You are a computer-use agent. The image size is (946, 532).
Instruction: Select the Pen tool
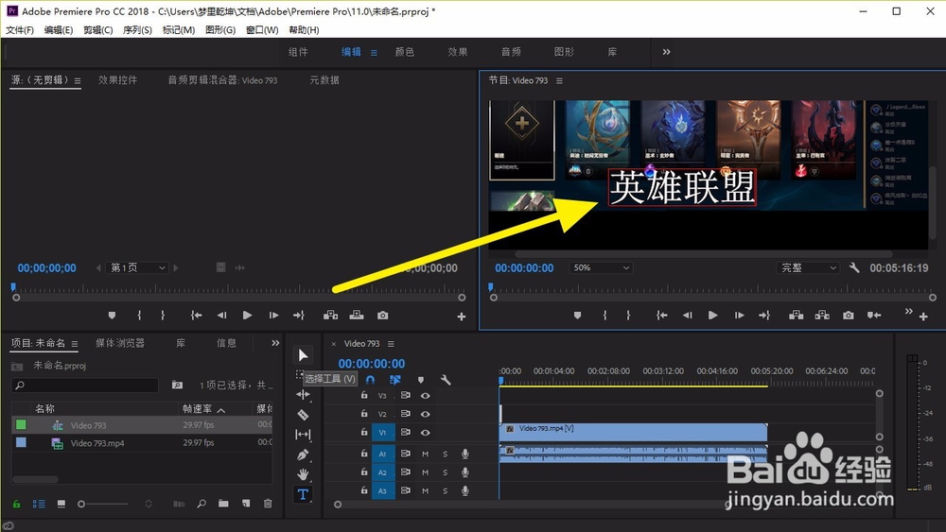[303, 455]
